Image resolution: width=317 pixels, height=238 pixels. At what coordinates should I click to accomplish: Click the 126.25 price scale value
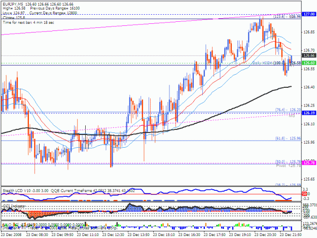tap(309, 106)
